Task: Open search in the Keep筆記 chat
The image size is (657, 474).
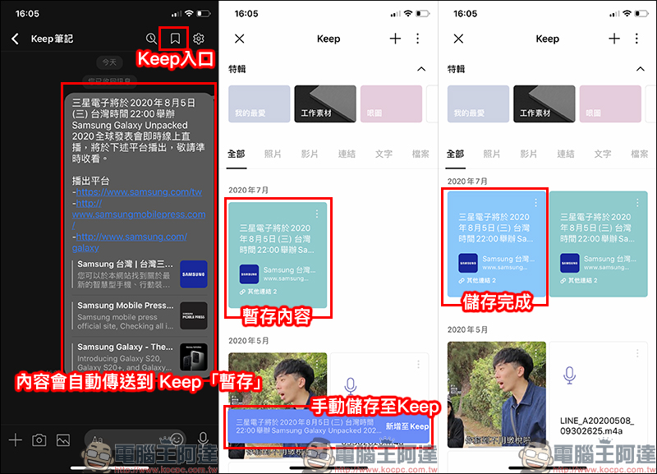Action: point(151,39)
